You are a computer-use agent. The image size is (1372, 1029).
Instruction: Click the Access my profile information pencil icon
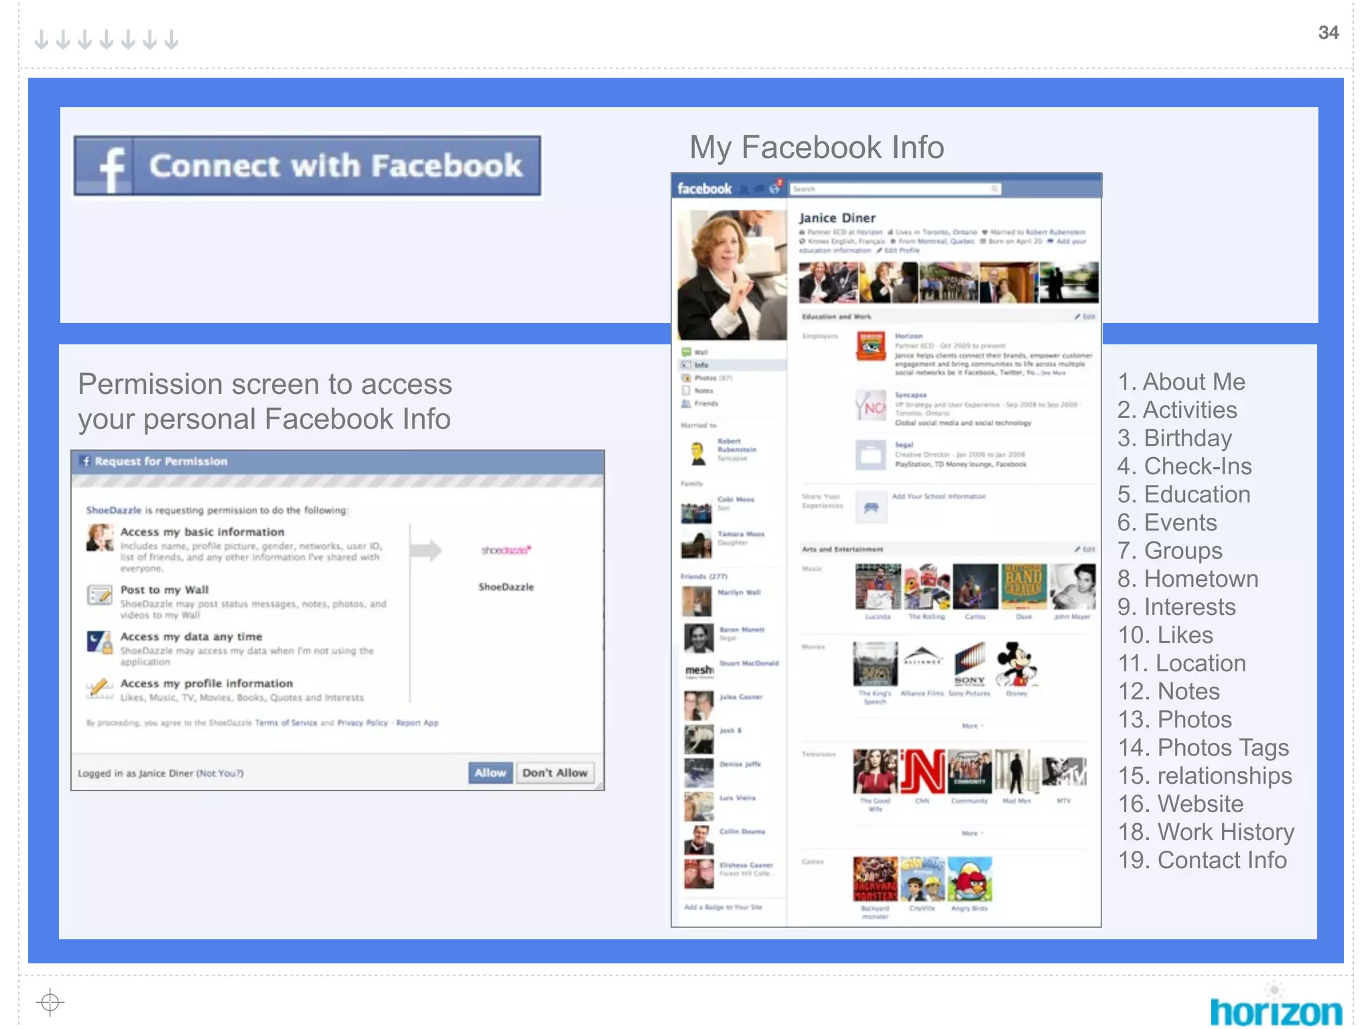click(x=100, y=688)
